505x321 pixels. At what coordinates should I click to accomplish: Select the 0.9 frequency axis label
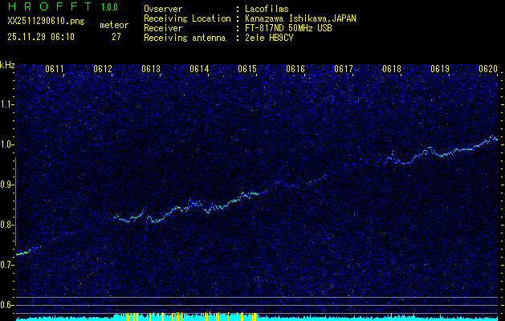click(x=7, y=184)
